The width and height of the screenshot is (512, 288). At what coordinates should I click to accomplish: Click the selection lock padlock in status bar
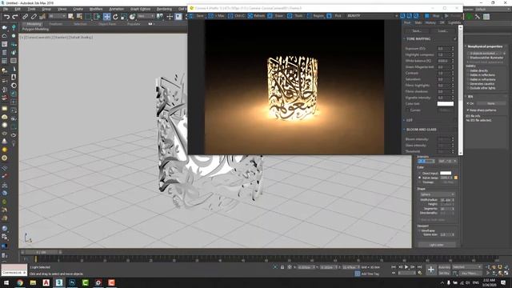[282, 267]
